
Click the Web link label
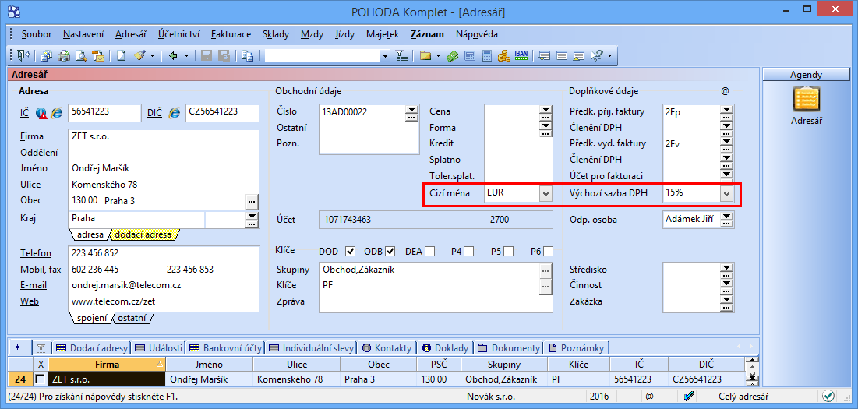[30, 301]
